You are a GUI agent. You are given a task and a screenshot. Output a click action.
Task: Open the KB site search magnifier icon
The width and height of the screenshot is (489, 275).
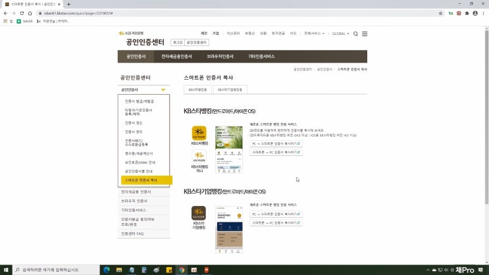355,34
